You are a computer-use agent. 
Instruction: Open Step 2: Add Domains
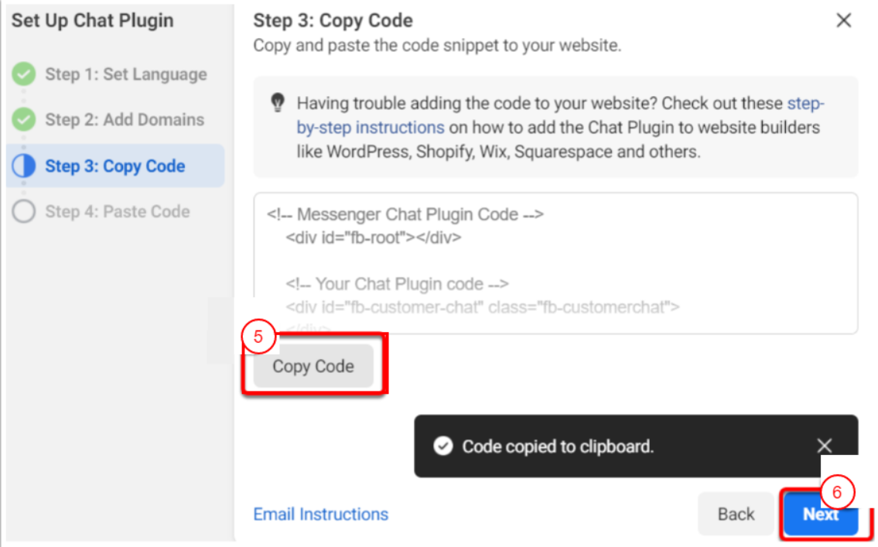coord(125,120)
